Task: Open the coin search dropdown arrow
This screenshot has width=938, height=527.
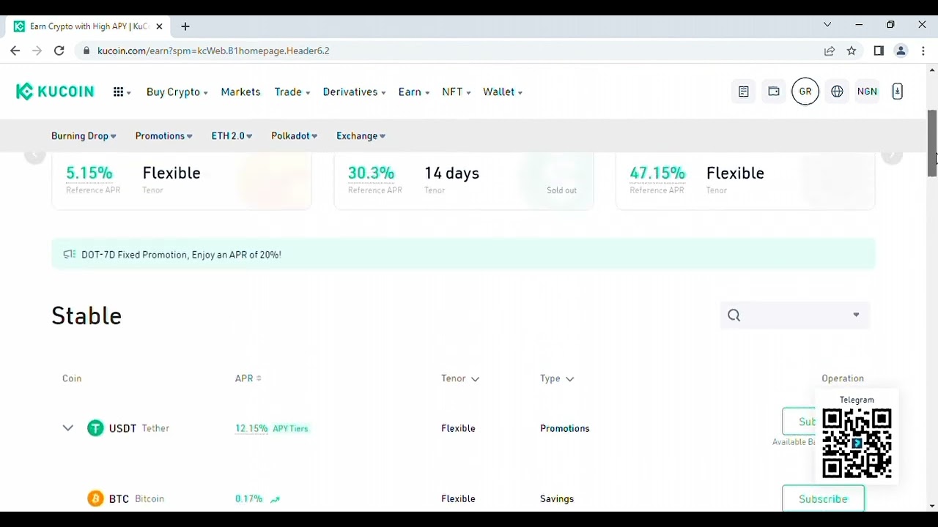Action: coord(856,315)
